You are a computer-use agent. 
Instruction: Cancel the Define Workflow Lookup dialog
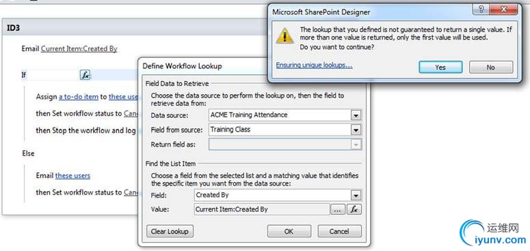pyautogui.click(x=339, y=231)
